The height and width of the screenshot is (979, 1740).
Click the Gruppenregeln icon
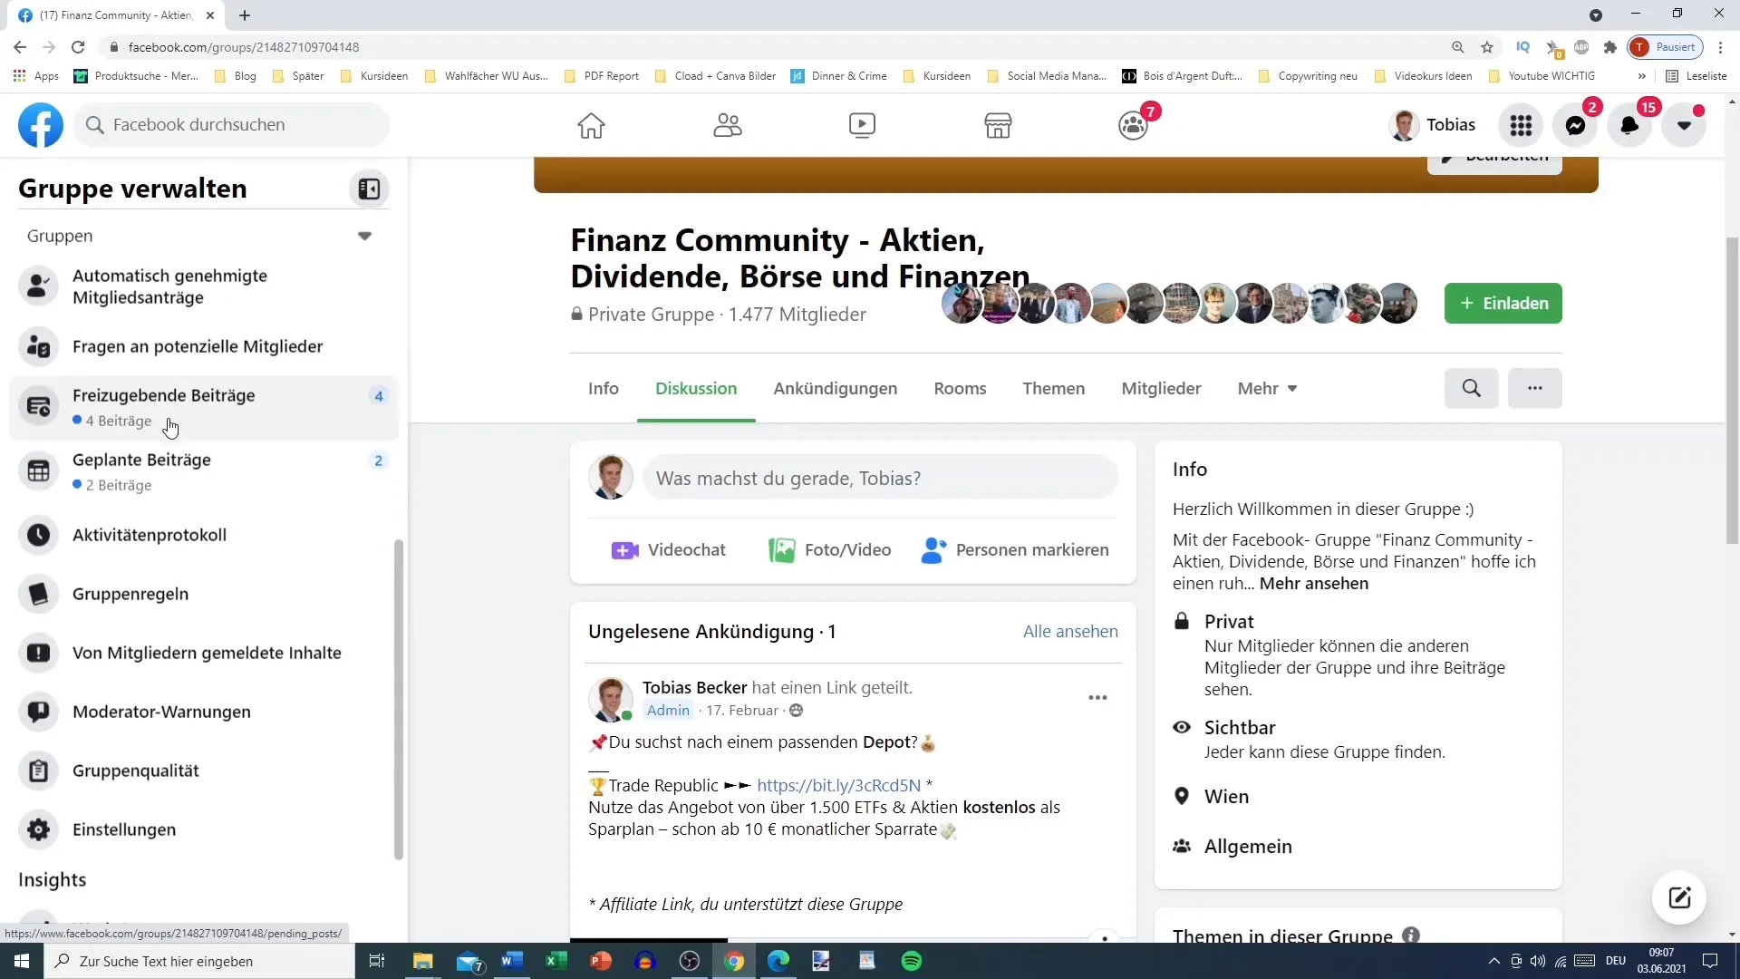pos(37,594)
